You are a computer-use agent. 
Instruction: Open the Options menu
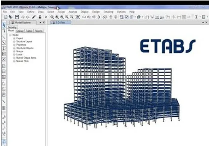[121, 12]
